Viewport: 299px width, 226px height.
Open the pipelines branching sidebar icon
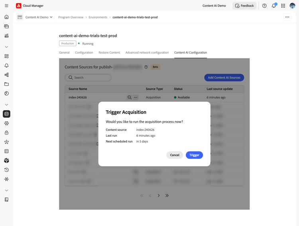6,75
